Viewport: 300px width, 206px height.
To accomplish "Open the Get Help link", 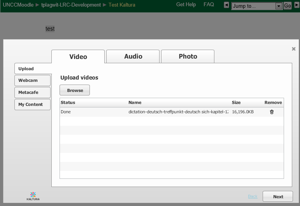I will click(x=186, y=5).
